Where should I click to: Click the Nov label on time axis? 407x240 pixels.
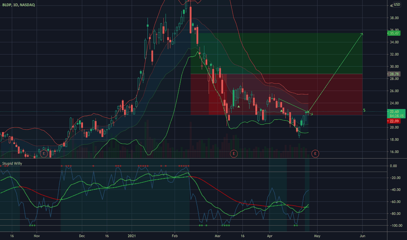37,236
